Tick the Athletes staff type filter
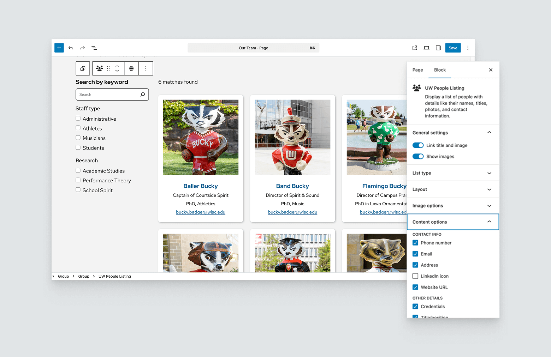This screenshot has height=357, width=551. click(78, 128)
